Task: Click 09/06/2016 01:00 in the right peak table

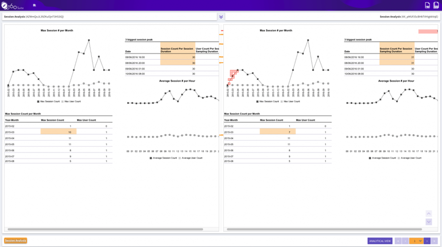Action: click(354, 69)
